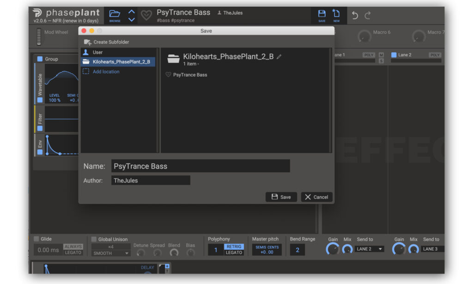The width and height of the screenshot is (473, 284).
Task: Toggle LEGATO under ALWAYS in the Glide section
Action: click(x=73, y=253)
